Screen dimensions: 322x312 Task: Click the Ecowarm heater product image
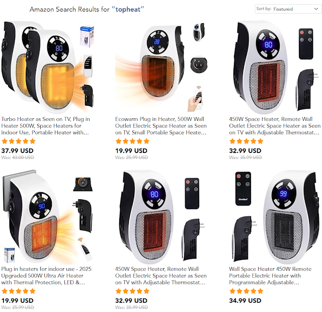(162, 67)
